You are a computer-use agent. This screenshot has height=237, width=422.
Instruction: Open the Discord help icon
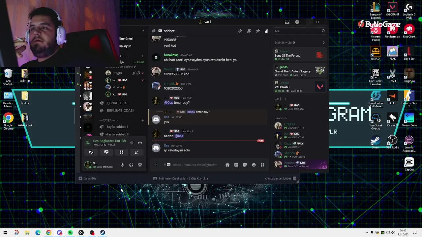[297, 22]
